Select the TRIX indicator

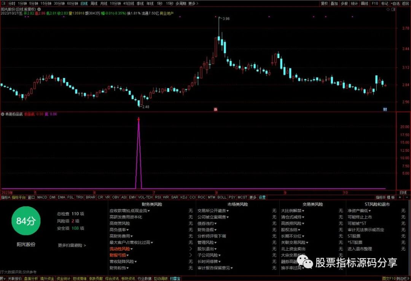pos(80,197)
